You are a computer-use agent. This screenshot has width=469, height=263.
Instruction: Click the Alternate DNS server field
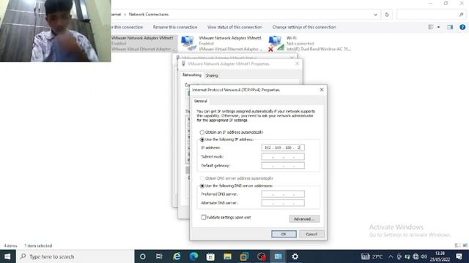(x=283, y=203)
